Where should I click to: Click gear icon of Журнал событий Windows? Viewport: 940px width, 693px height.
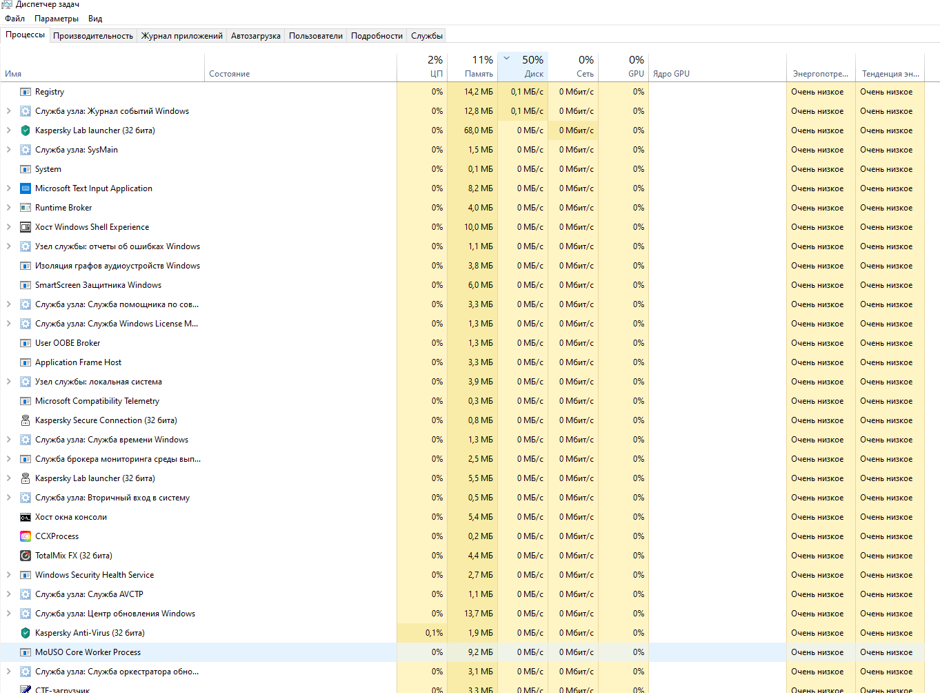[26, 111]
